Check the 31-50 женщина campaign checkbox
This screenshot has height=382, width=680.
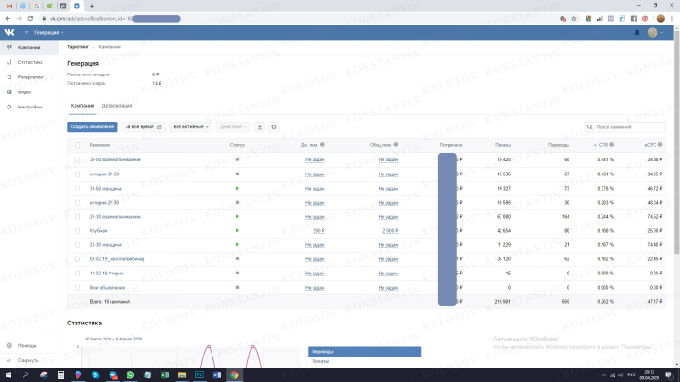tap(77, 189)
